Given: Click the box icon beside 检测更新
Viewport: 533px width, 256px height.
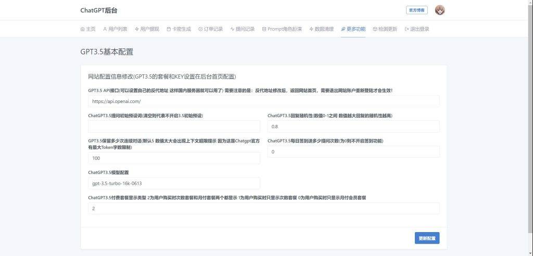Looking at the screenshot, I should (x=375, y=29).
